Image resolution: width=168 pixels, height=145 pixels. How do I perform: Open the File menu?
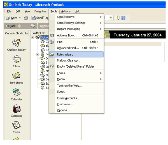(9, 11)
